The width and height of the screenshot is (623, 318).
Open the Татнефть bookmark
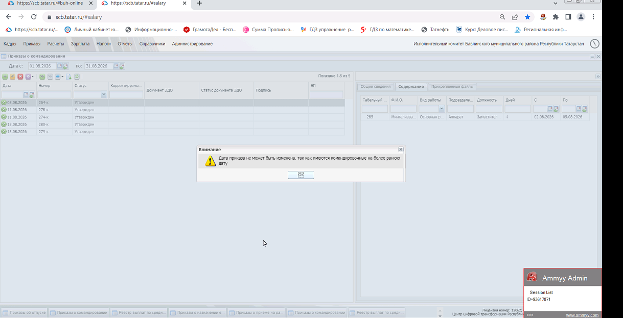point(435,30)
